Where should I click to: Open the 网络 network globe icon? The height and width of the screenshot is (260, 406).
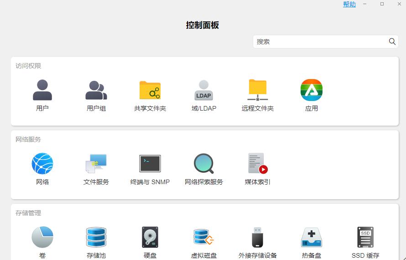pyautogui.click(x=42, y=164)
